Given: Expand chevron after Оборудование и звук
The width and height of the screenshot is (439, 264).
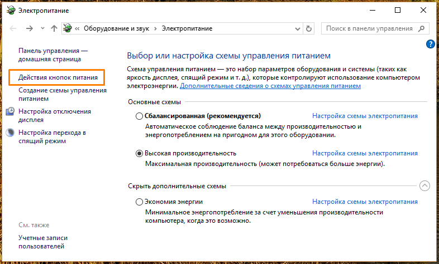Looking at the screenshot, I should 155,28.
